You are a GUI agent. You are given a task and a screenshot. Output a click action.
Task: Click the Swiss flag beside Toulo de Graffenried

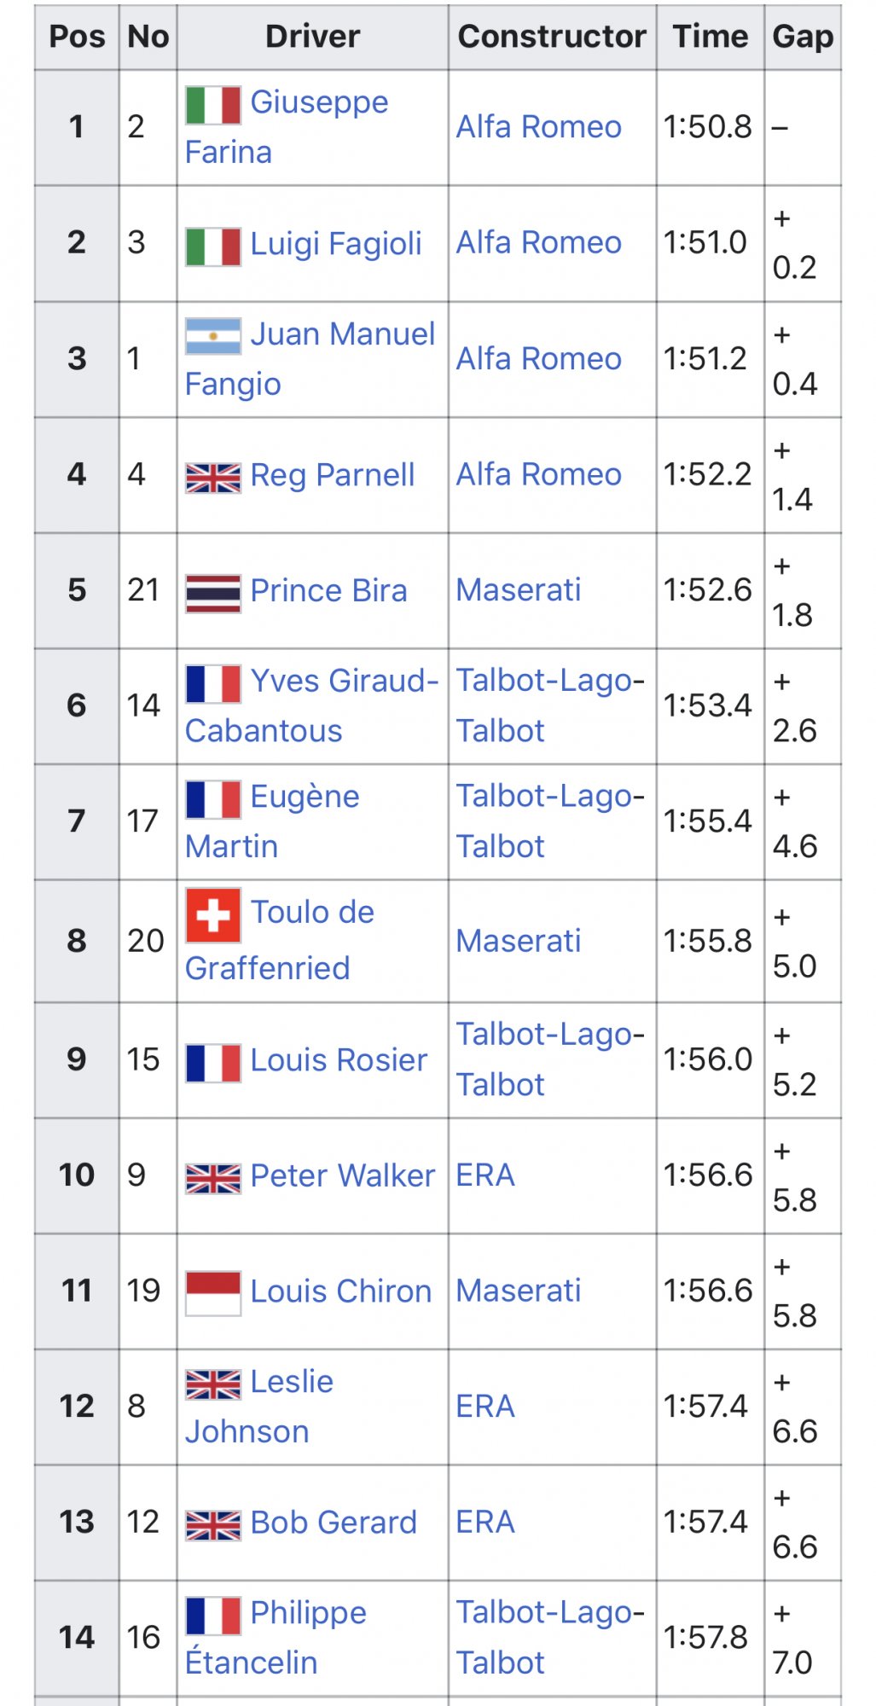coord(213,915)
